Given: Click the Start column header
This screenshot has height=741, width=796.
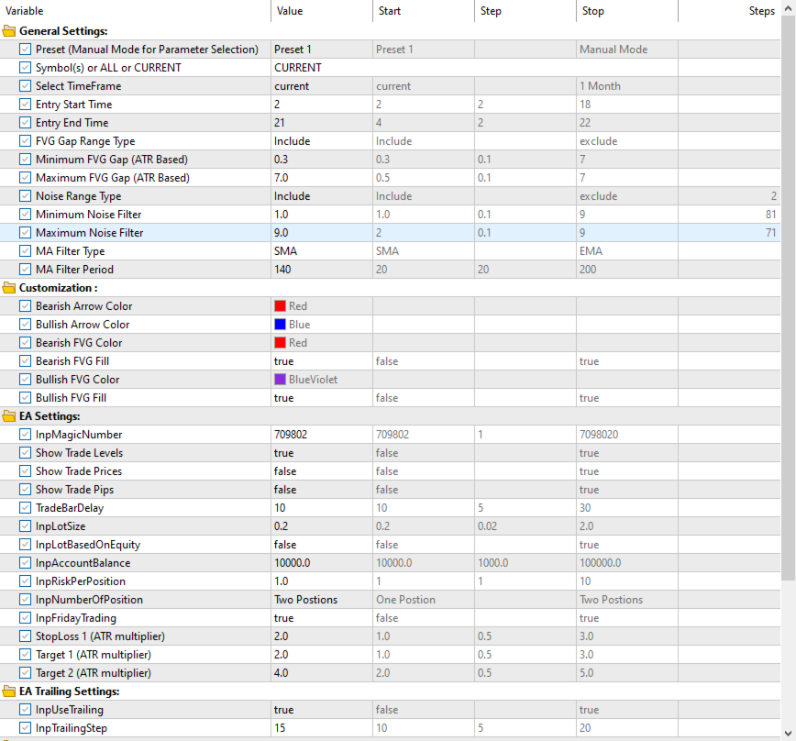Looking at the screenshot, I should click(424, 11).
